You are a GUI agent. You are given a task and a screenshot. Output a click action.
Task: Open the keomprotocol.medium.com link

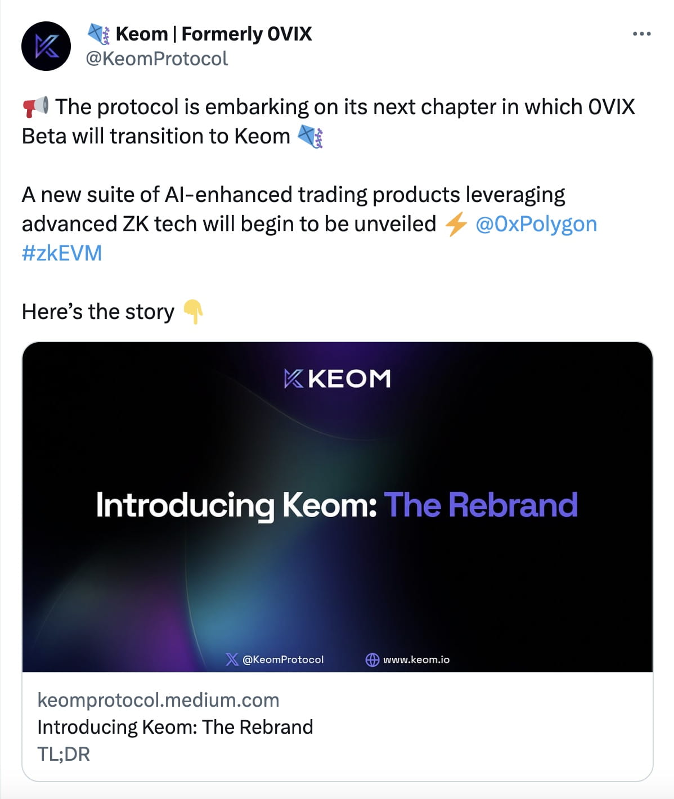pos(158,699)
